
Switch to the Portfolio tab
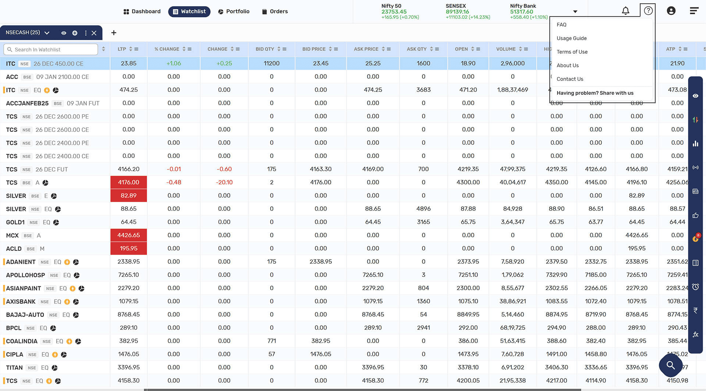click(234, 11)
